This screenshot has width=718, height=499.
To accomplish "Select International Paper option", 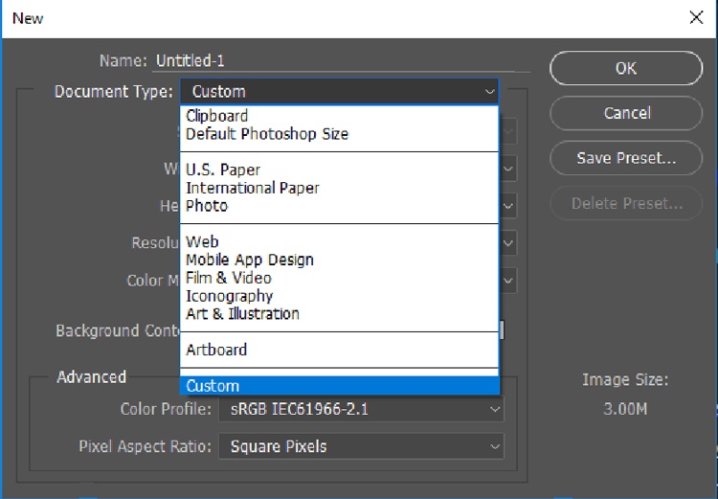I will [339, 188].
